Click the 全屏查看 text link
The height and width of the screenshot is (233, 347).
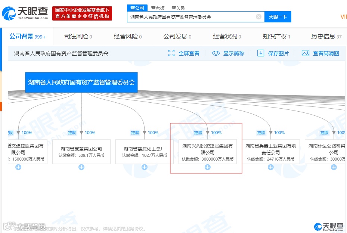pyautogui.click(x=189, y=53)
